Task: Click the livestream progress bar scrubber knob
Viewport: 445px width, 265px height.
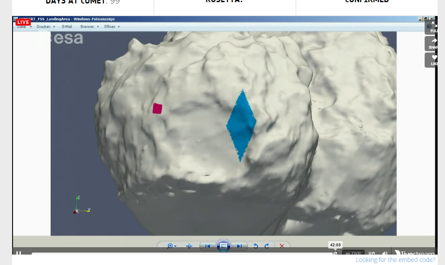Action: click(x=335, y=253)
